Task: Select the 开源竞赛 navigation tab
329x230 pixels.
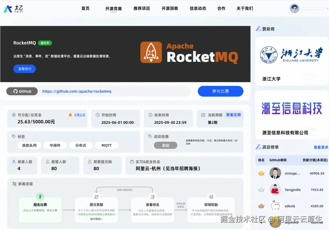Action: coord(114,9)
